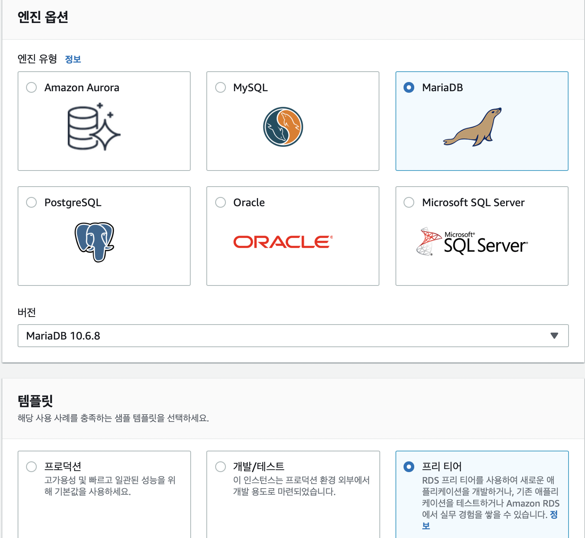Click the 버전 field label
The width and height of the screenshot is (585, 538).
[27, 312]
